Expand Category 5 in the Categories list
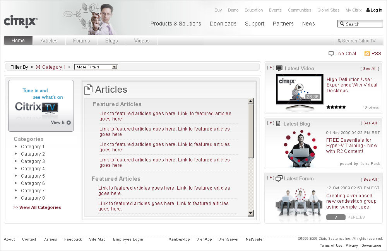Viewport: 387px width, 251px height. 16,176
